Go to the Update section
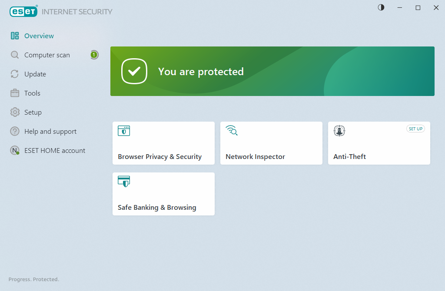The width and height of the screenshot is (445, 291). [35, 74]
